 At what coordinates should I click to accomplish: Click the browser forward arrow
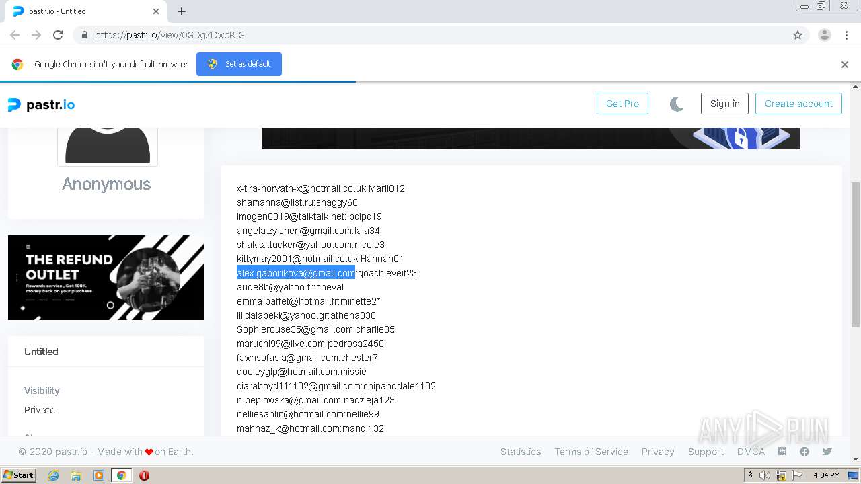pyautogui.click(x=36, y=35)
